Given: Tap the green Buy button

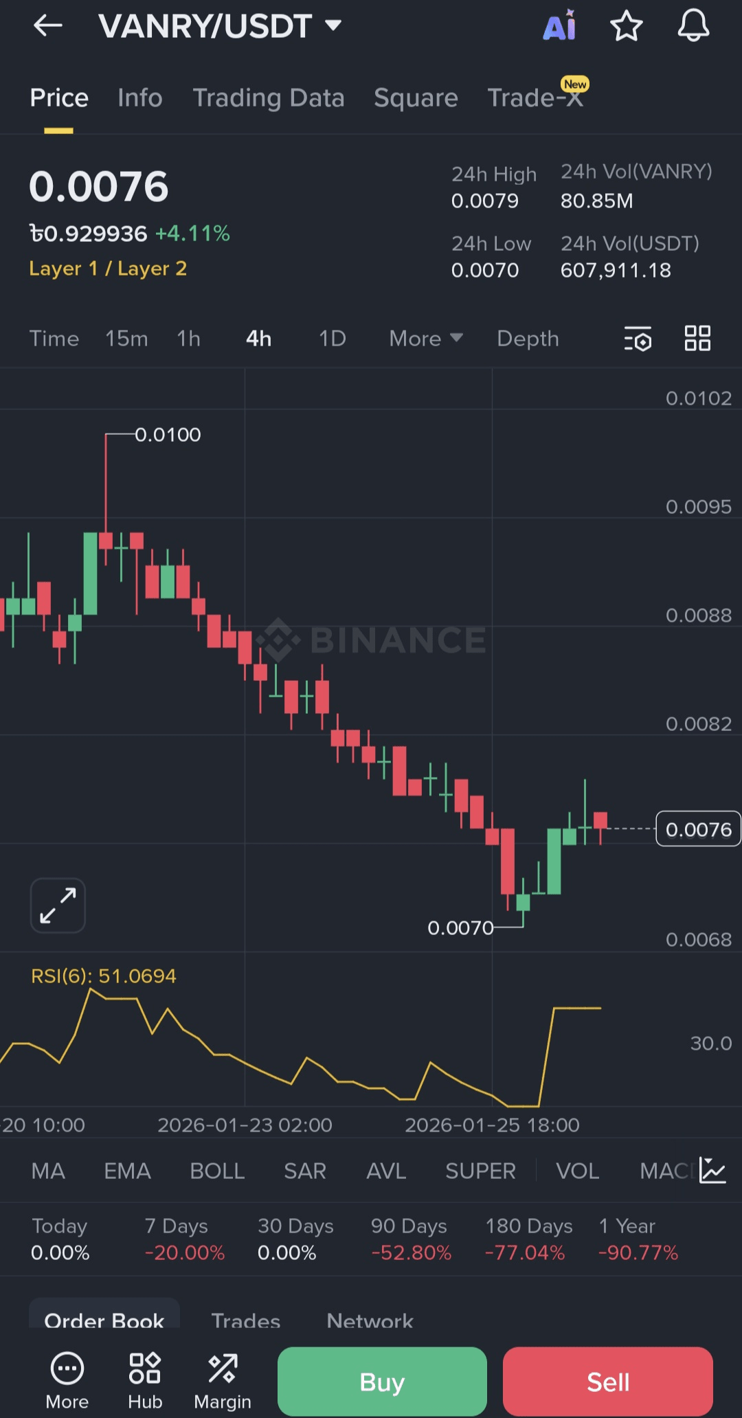Looking at the screenshot, I should [x=382, y=1382].
